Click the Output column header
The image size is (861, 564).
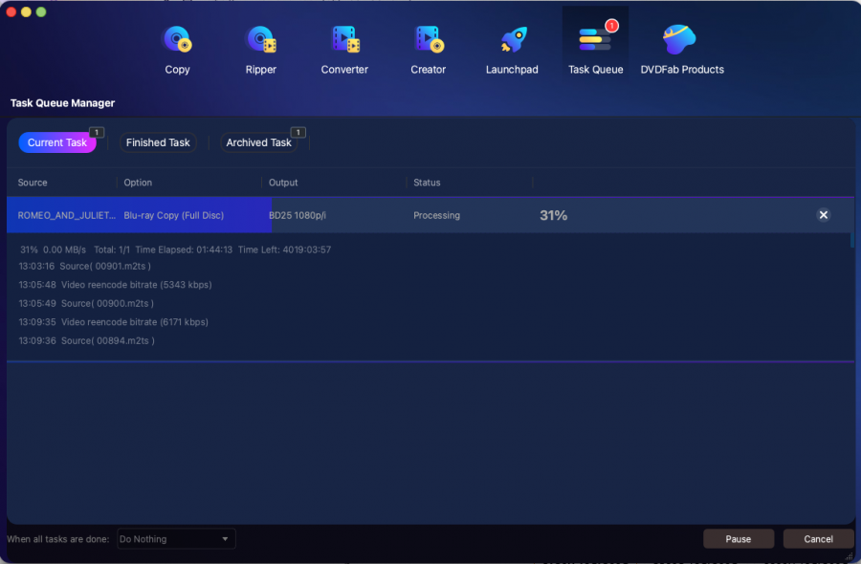coord(283,183)
